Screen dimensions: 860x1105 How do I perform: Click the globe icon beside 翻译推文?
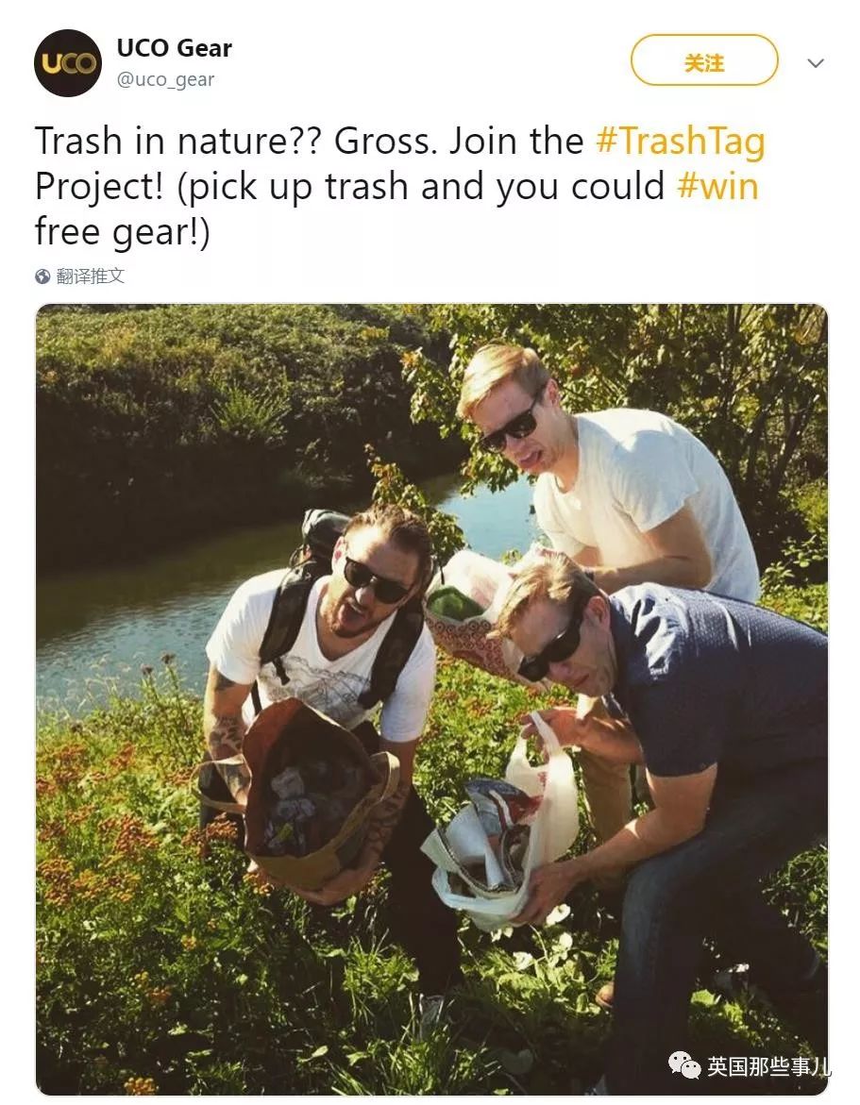click(42, 276)
